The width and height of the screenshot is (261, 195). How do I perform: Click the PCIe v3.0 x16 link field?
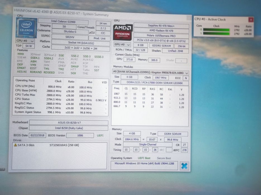pos(161,40)
